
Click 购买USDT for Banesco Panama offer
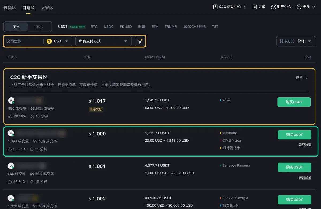(x=295, y=167)
